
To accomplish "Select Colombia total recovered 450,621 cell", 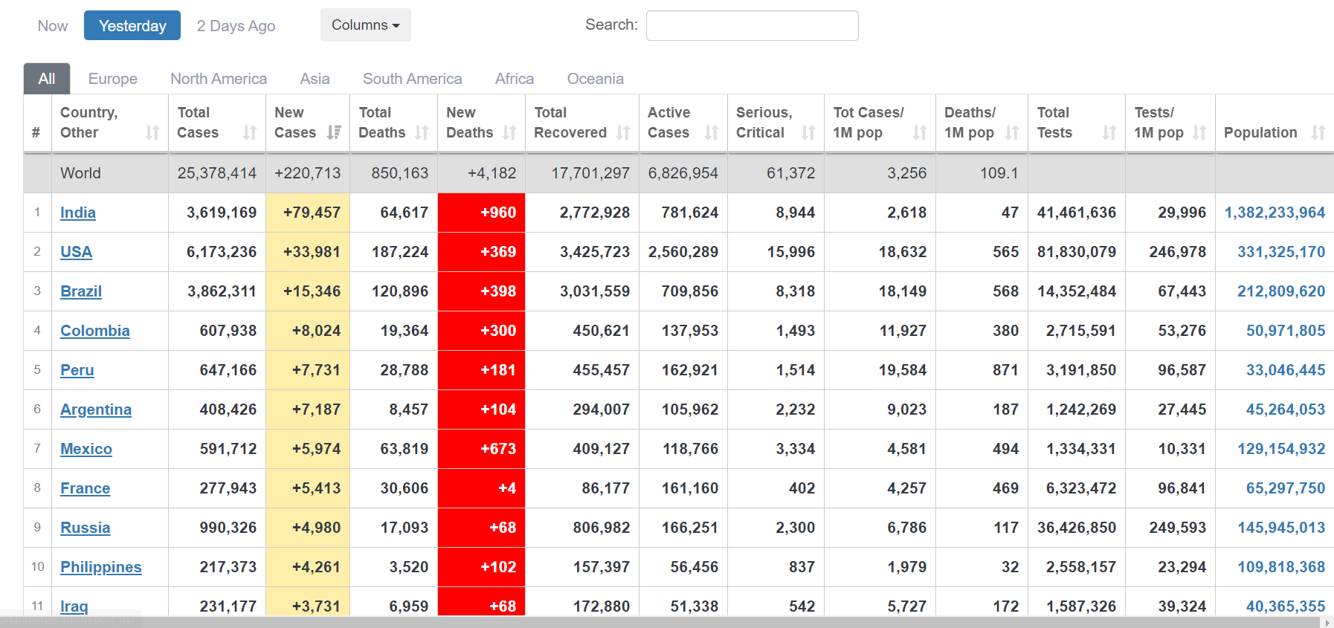I will tap(582, 331).
